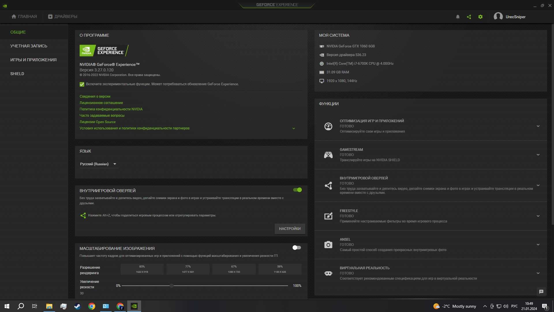The width and height of the screenshot is (554, 312).
Task: Click the virtual reality headset icon
Action: tap(328, 273)
